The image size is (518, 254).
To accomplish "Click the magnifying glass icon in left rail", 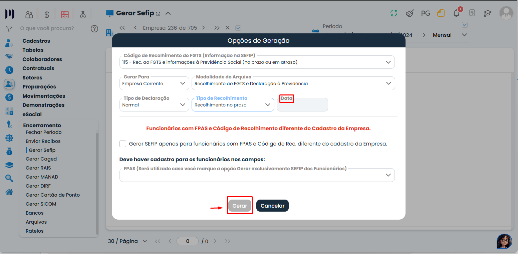I will coord(9,179).
